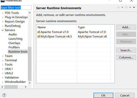Select the Tools category label
This screenshot has width=137, height=98.
(x=8, y=65)
